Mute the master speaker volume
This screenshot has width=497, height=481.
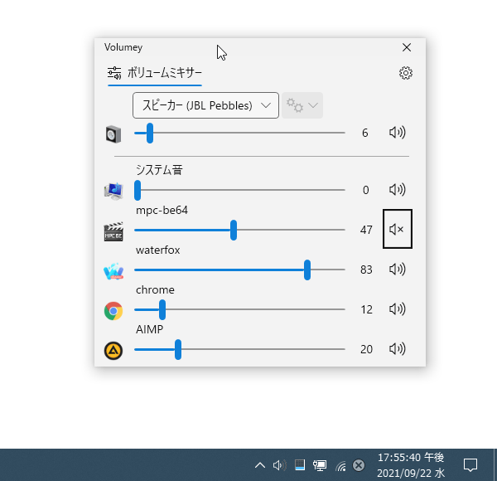click(397, 133)
